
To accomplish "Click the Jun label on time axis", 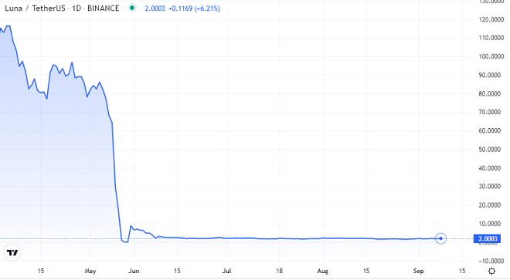I will point(134,271).
